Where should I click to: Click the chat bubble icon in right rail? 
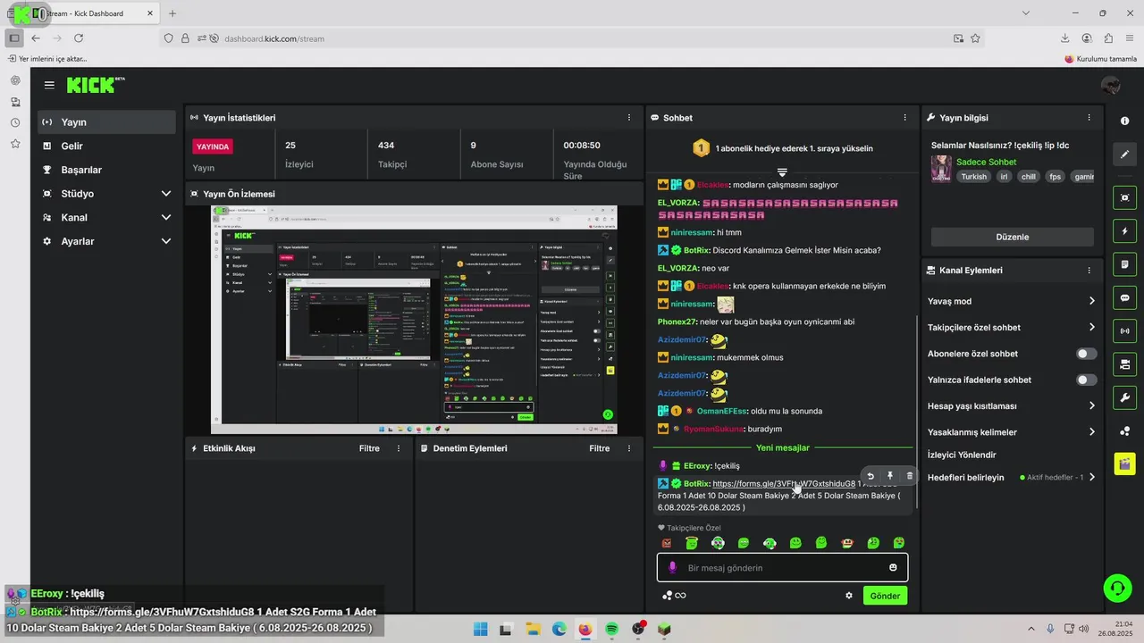[x=1124, y=297]
